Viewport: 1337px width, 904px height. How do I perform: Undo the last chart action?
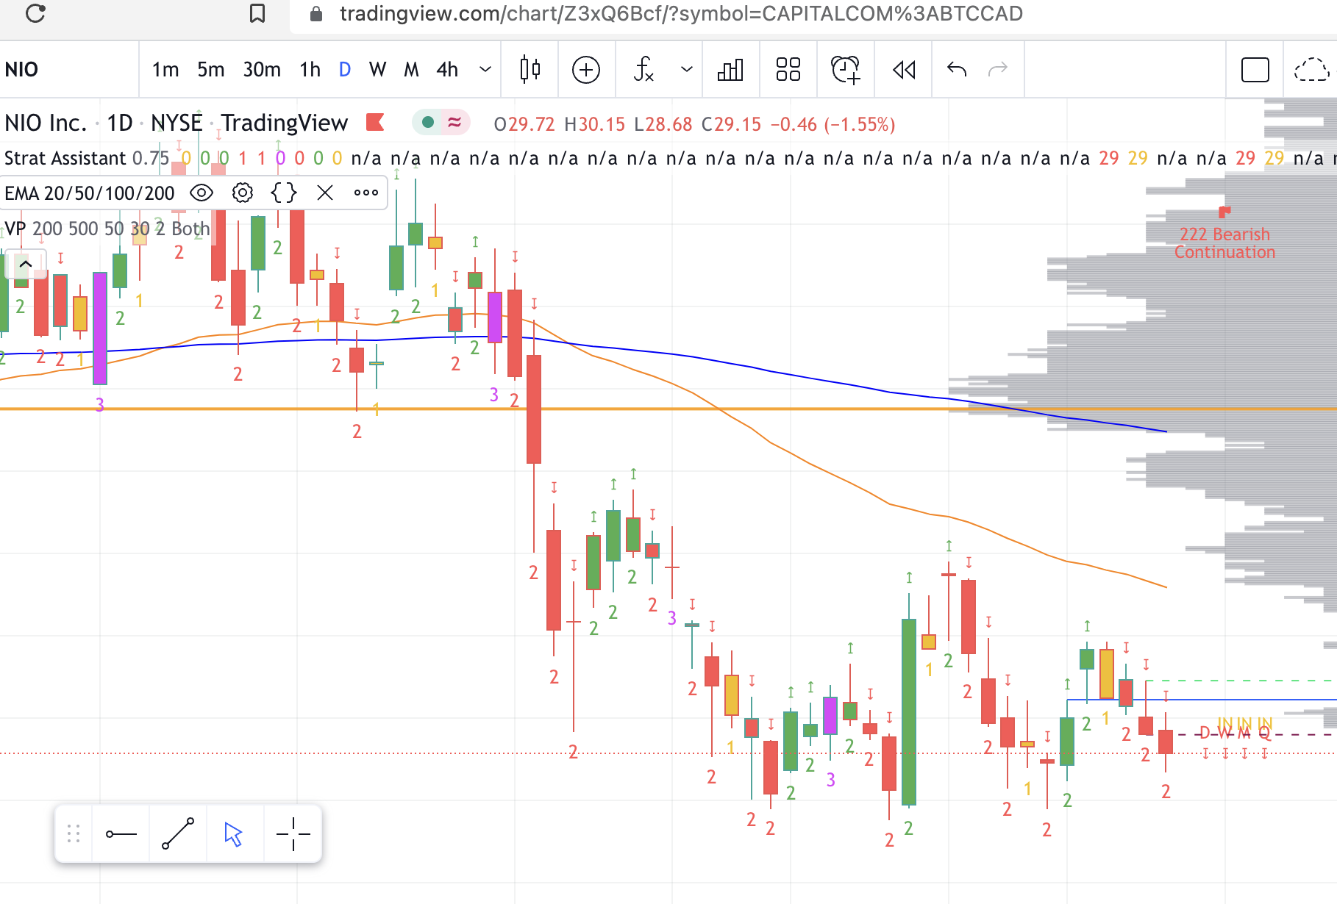click(x=957, y=70)
